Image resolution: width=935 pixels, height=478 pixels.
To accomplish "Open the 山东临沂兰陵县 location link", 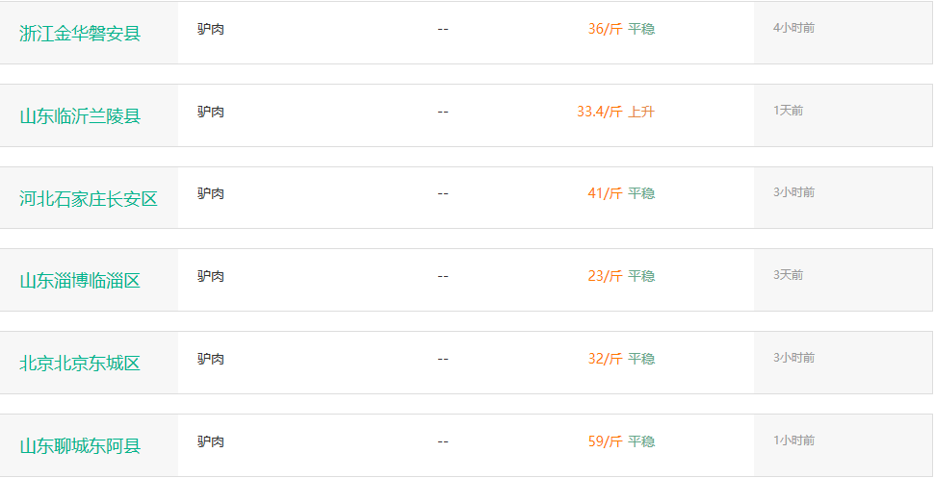I will [x=80, y=116].
